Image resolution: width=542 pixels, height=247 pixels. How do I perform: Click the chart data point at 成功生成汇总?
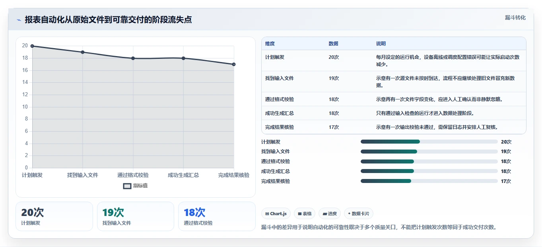(183, 58)
